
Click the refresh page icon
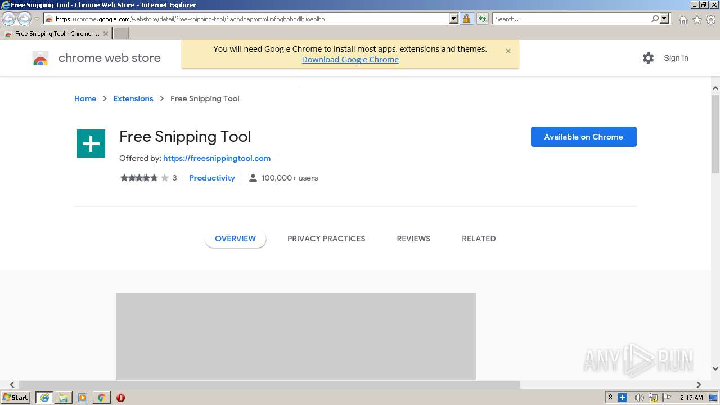coord(482,19)
